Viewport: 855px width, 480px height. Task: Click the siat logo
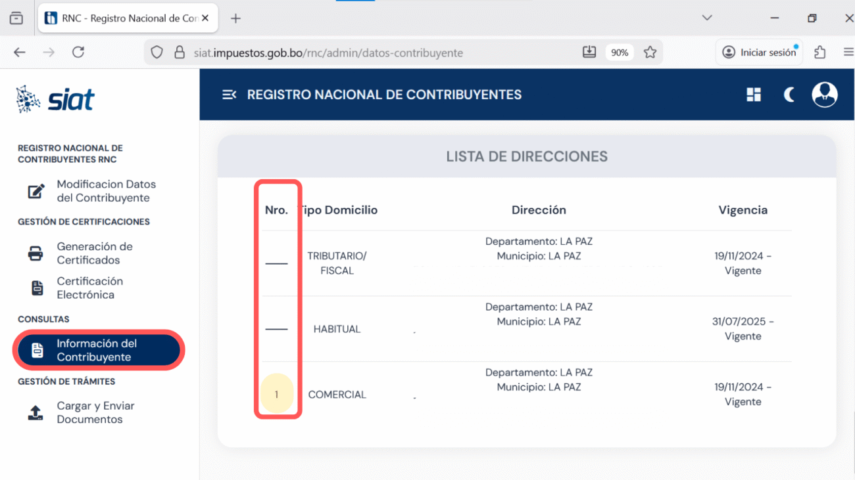click(56, 100)
